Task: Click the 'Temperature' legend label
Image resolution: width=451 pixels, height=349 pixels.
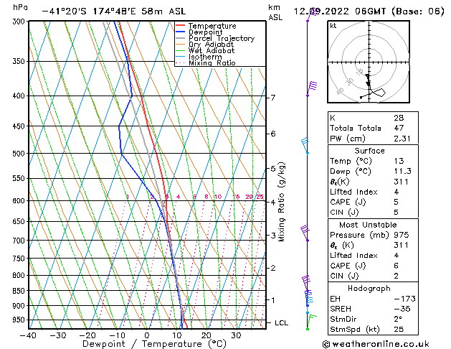Action: (x=212, y=26)
